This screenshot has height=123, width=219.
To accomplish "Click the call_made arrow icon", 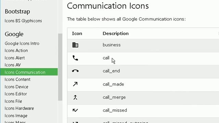I will pos(75,84).
